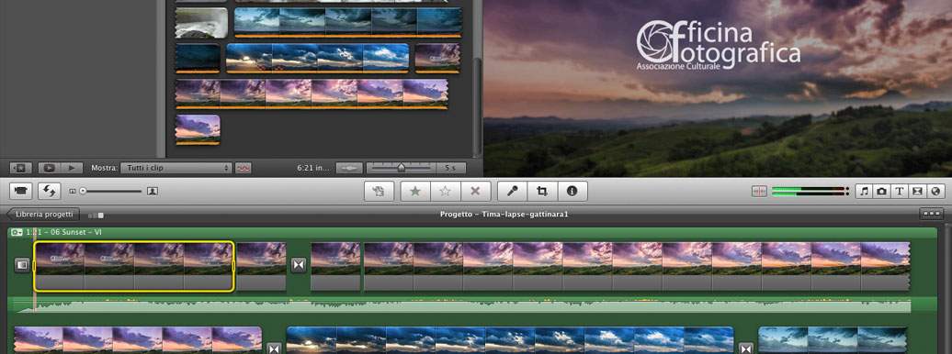
Task: Open the titles browser T icon
Action: click(x=900, y=192)
